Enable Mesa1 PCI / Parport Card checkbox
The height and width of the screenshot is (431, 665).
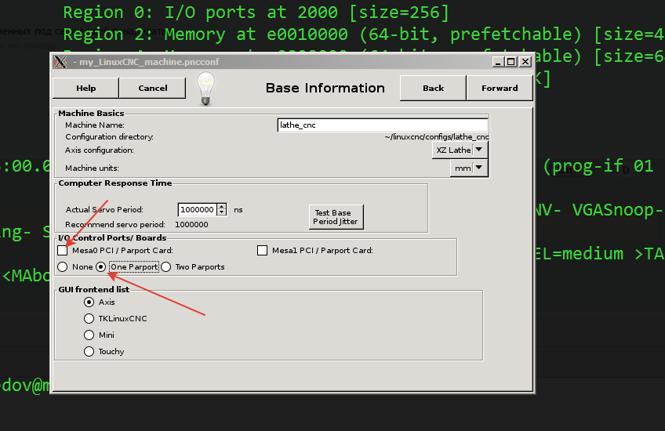pos(262,251)
